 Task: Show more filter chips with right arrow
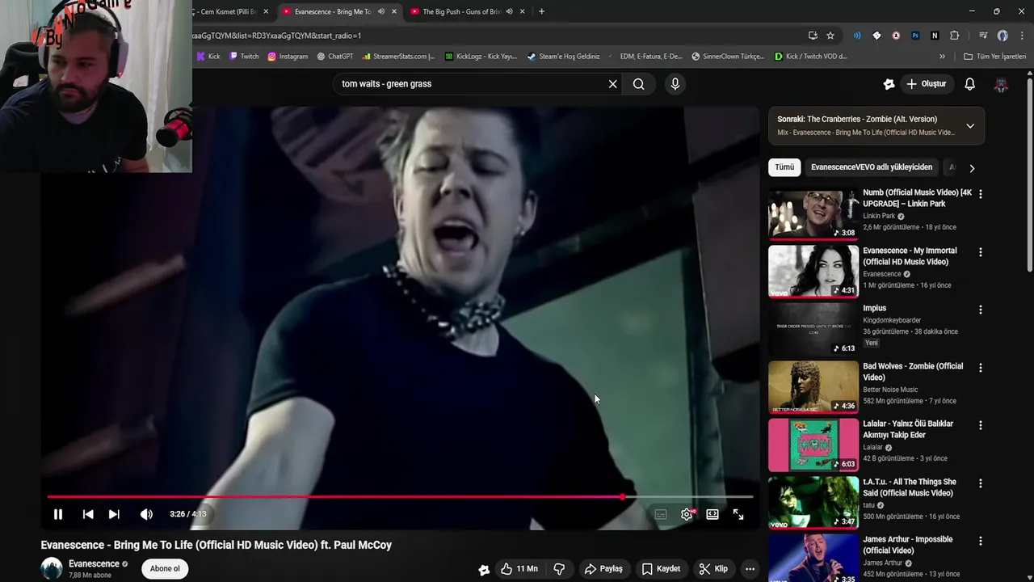[x=972, y=168]
